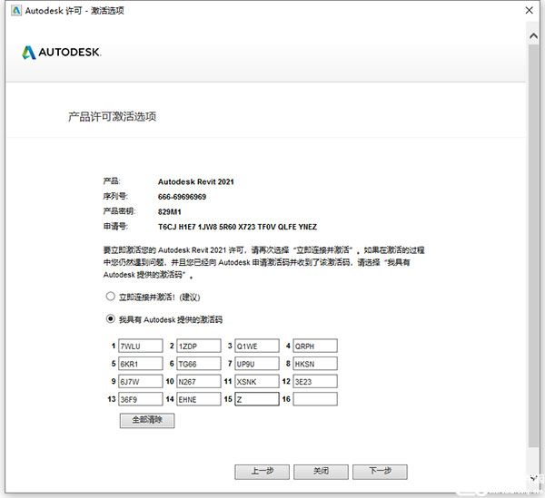
Task: Click activation code field 2 with 1ZDP
Action: point(199,346)
